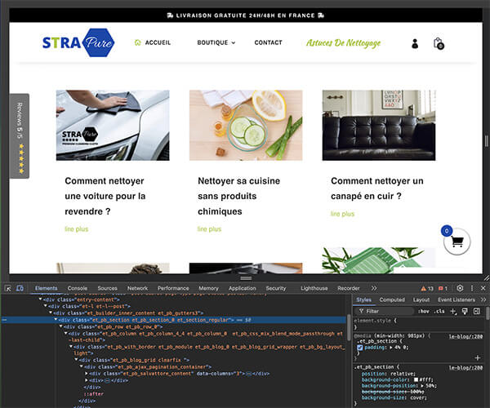This screenshot has width=490, height=408.
Task: Expand the background-position value arrow
Action: coord(422,386)
